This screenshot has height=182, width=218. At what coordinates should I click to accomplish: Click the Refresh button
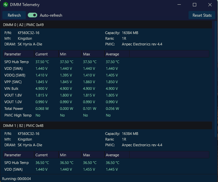pyautogui.click(x=14, y=15)
